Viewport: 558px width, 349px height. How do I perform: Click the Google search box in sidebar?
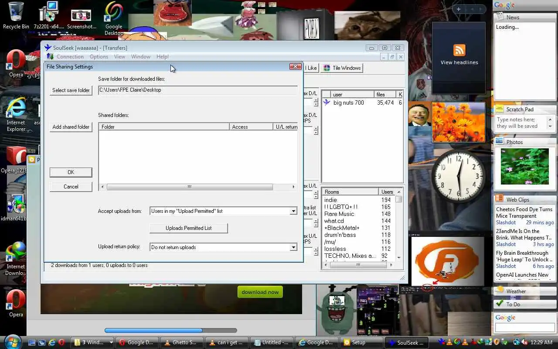pyautogui.click(x=524, y=328)
